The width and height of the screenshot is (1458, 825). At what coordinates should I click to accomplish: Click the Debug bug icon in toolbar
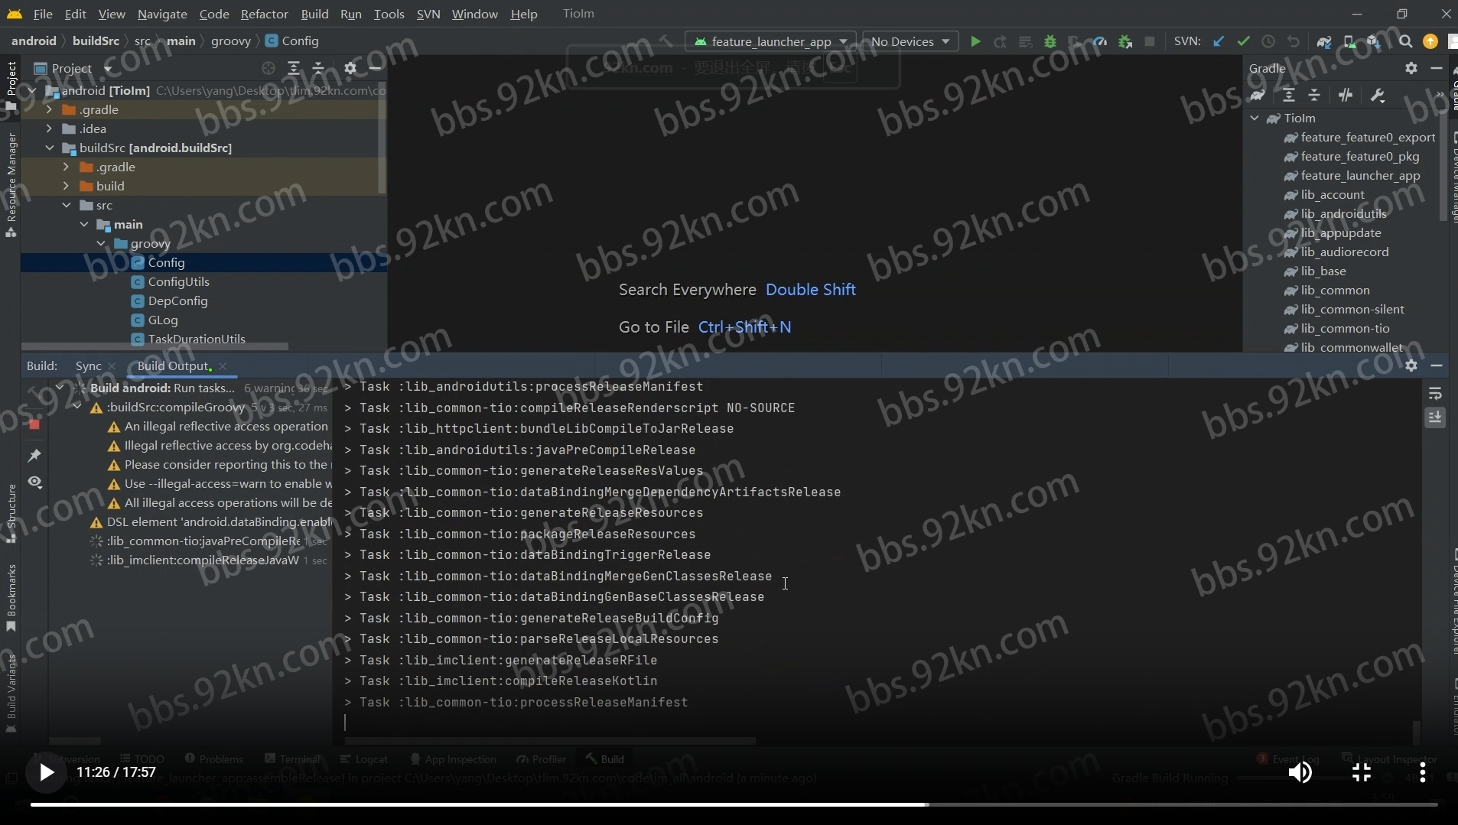tap(1050, 41)
